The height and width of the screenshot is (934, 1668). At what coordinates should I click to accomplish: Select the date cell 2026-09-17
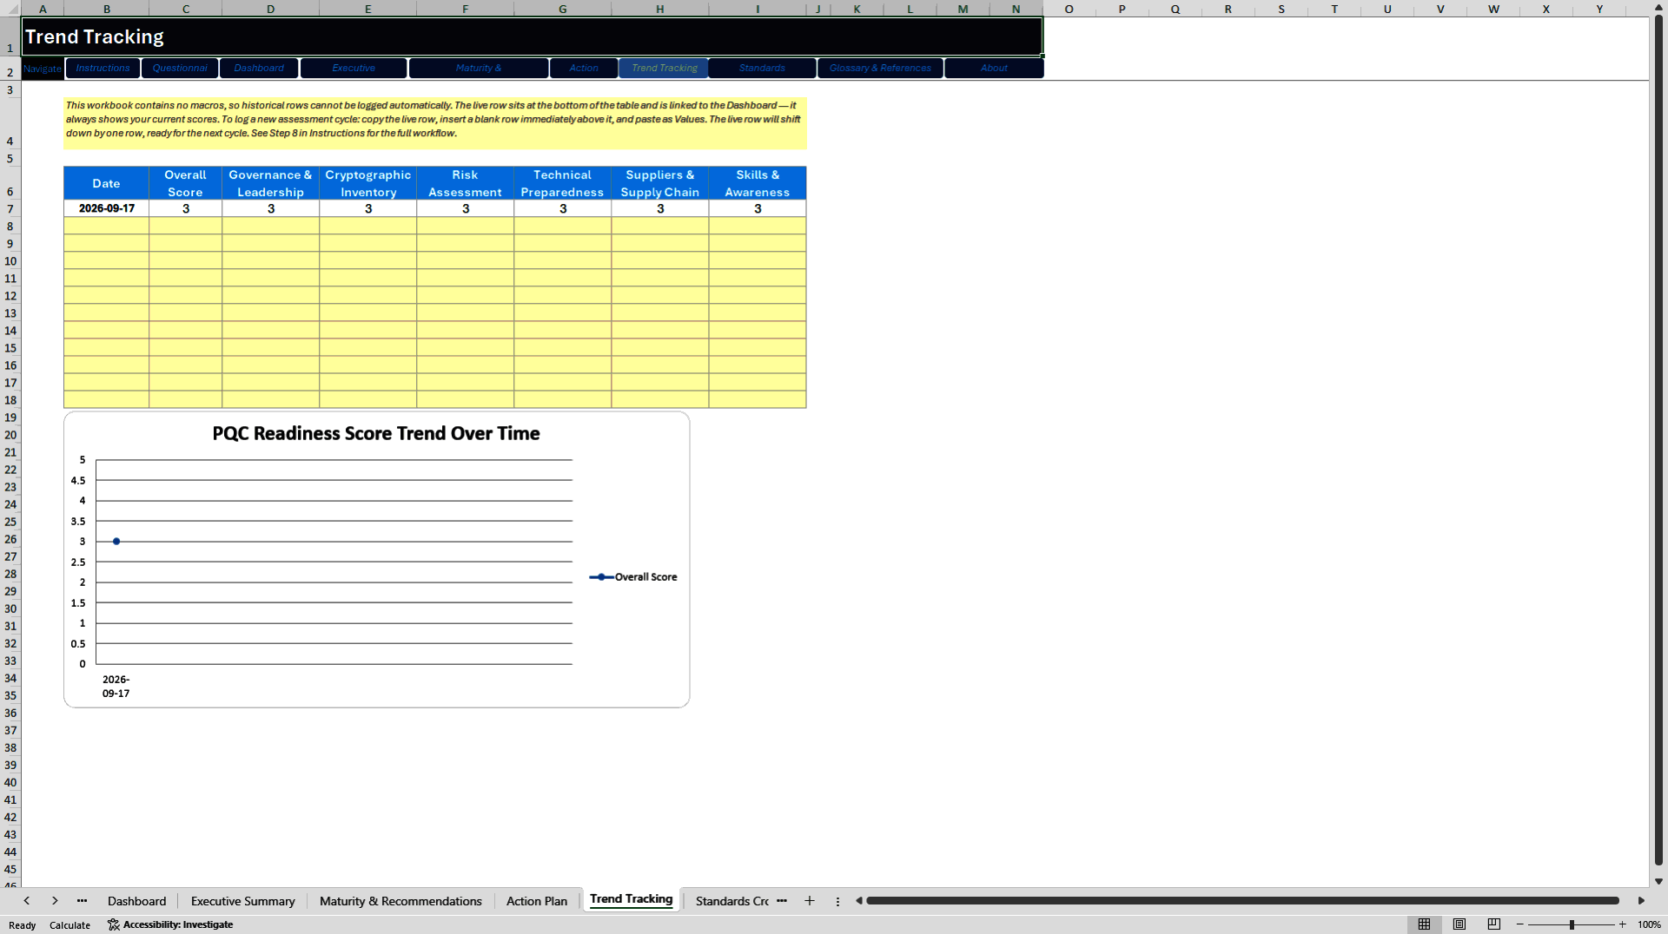(x=106, y=208)
